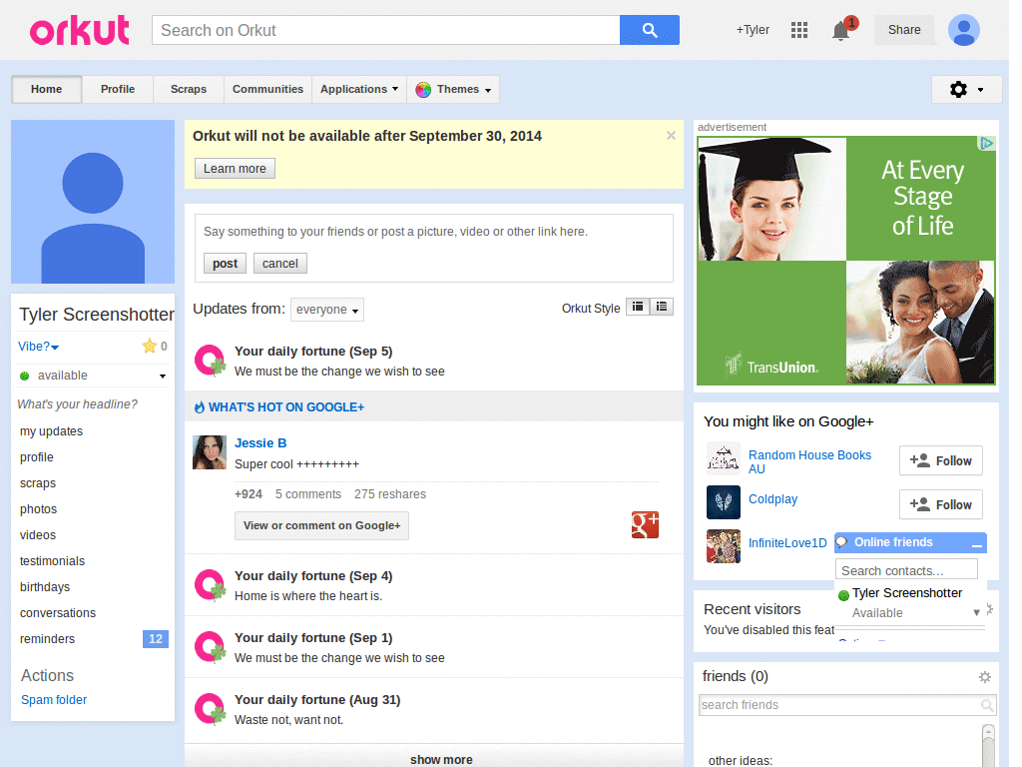
Task: Click Jessie B's profile photo
Action: point(210,452)
